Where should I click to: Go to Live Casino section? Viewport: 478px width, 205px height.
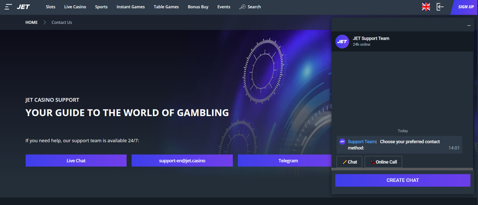pos(75,7)
